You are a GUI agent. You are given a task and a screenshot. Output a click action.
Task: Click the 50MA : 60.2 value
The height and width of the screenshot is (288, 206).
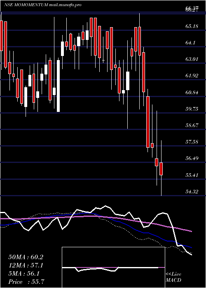point(26,257)
